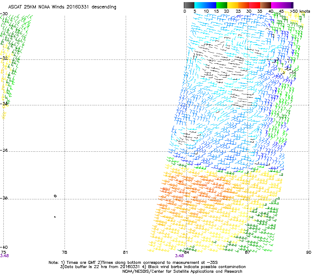
Task: Click the orange 25-30 knots legend segment
Action: click(x=244, y=5)
